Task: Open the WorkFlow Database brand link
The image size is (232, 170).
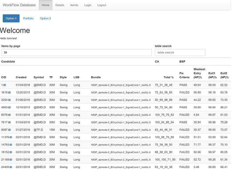Action: (x=19, y=5)
